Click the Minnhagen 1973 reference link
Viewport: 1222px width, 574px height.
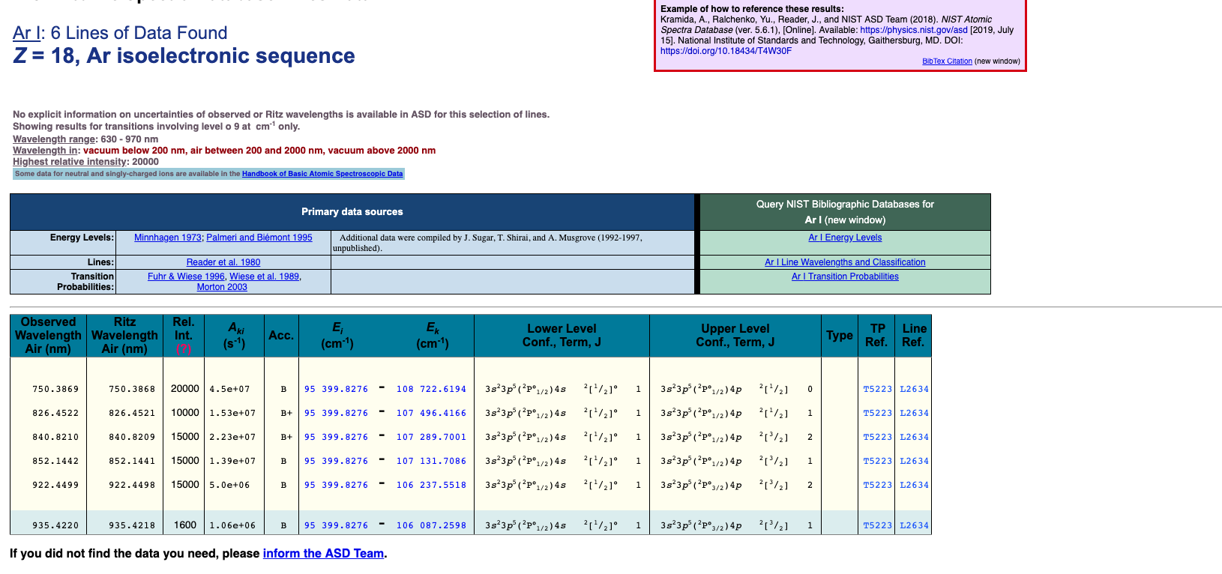coord(167,238)
